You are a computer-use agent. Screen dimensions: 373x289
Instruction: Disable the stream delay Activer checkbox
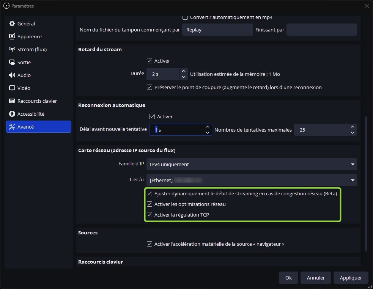pyautogui.click(x=150, y=61)
